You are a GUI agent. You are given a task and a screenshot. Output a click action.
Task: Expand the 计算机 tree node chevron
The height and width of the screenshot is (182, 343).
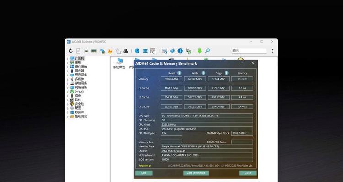coord(68,58)
